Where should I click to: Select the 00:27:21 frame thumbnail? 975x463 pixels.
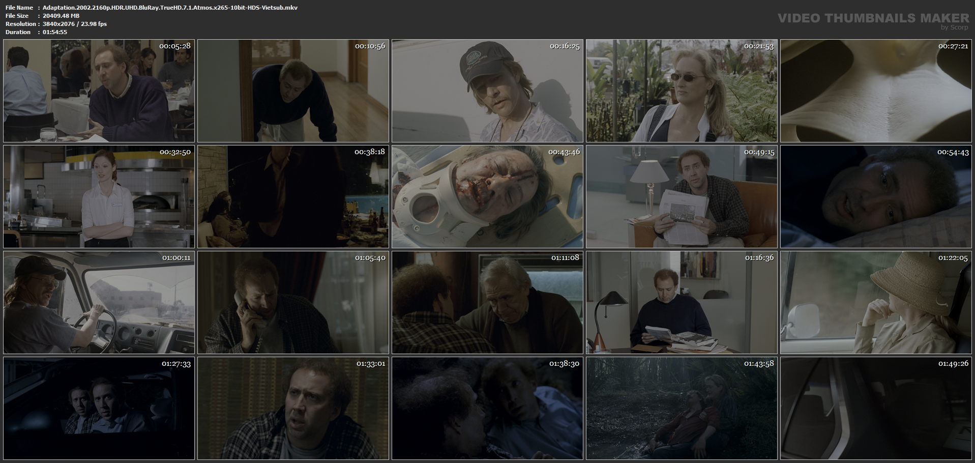pos(876,91)
